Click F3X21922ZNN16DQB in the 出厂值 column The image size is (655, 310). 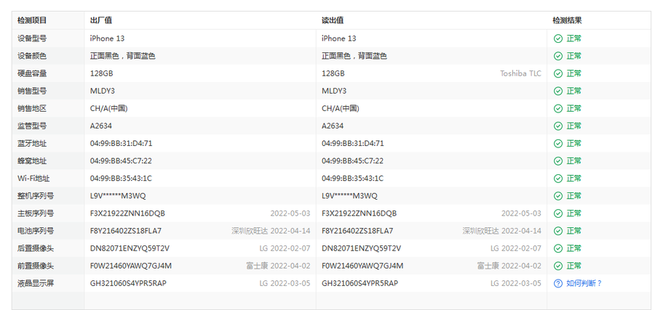[x=127, y=213]
